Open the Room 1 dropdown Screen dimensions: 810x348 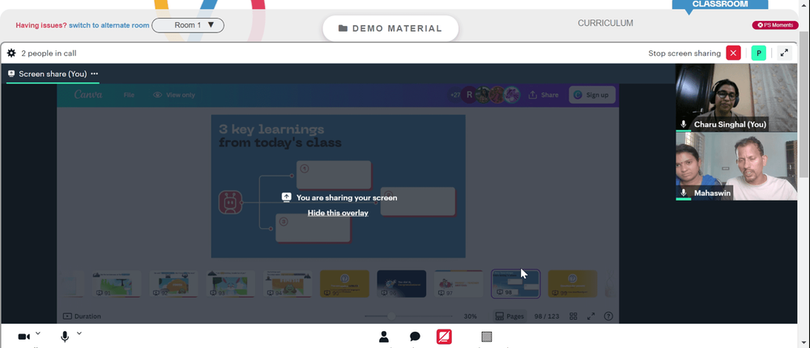pos(188,25)
